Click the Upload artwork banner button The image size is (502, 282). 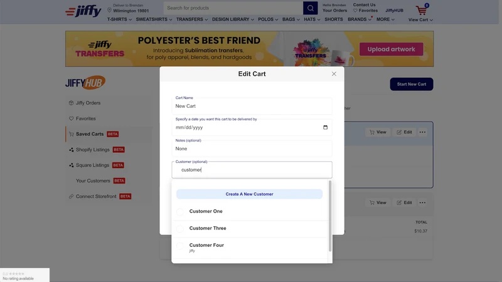[391, 50]
